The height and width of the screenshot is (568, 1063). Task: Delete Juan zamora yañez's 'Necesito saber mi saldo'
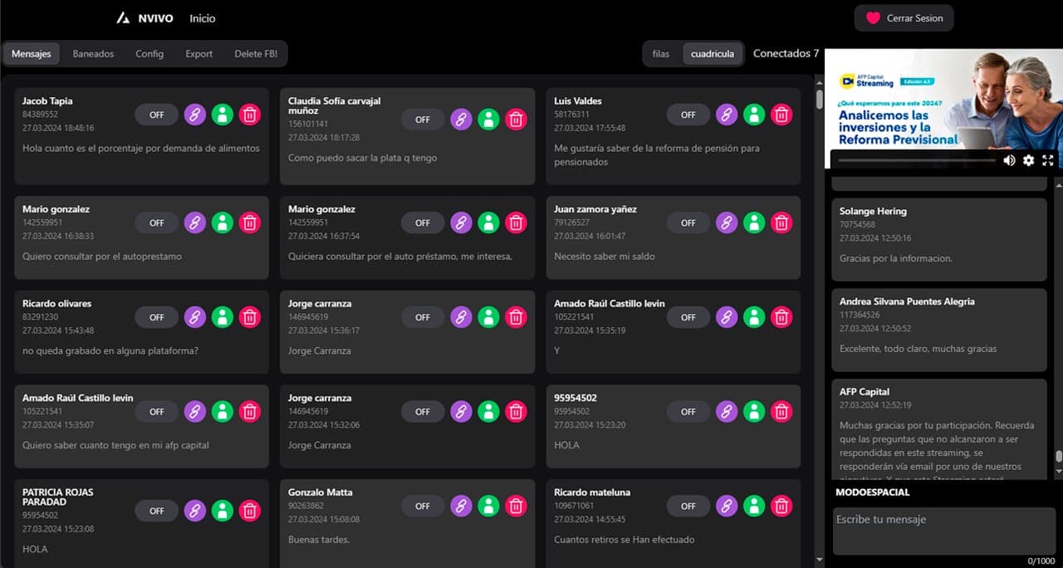(781, 223)
